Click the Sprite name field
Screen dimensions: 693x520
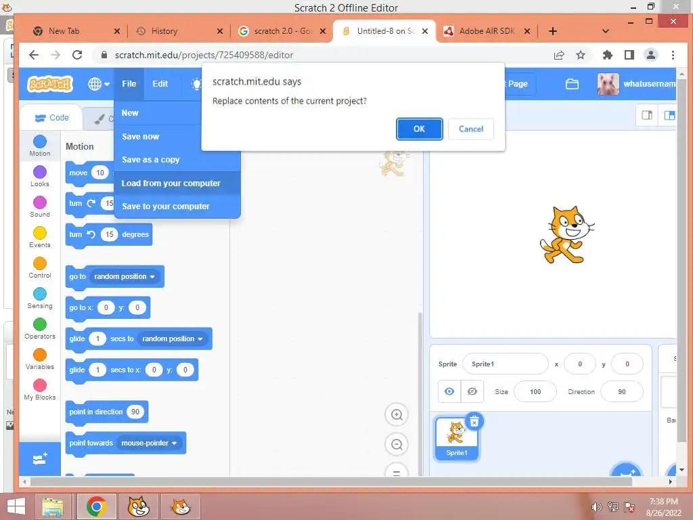[506, 364]
